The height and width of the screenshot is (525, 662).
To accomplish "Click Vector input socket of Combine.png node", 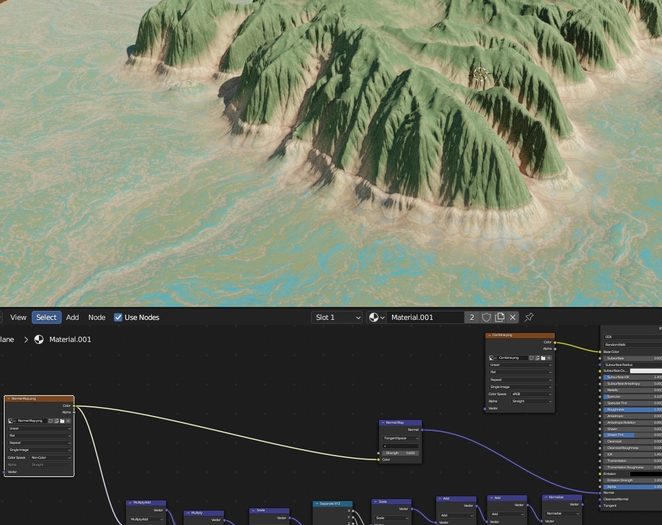I will [x=485, y=409].
